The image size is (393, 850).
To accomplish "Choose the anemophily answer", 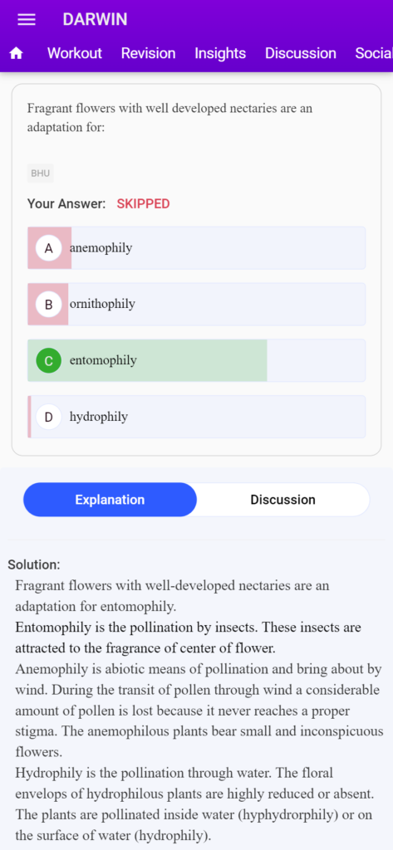I will pos(196,247).
